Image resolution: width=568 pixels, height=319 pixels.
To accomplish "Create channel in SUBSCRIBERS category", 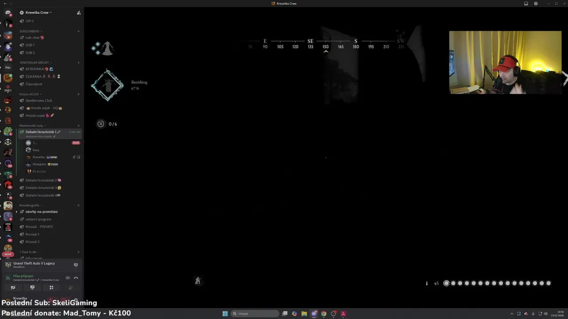I will tap(79, 31).
